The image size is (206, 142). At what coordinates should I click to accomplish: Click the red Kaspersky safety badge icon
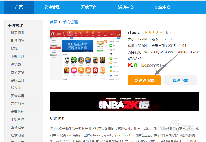(x=131, y=65)
